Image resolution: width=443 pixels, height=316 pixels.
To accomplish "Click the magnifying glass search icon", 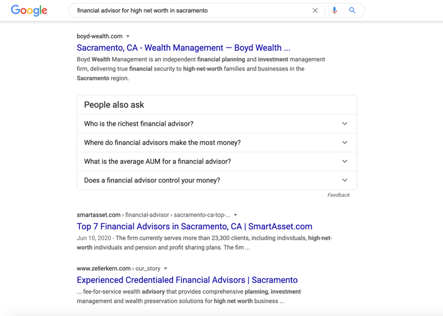I will (x=352, y=10).
